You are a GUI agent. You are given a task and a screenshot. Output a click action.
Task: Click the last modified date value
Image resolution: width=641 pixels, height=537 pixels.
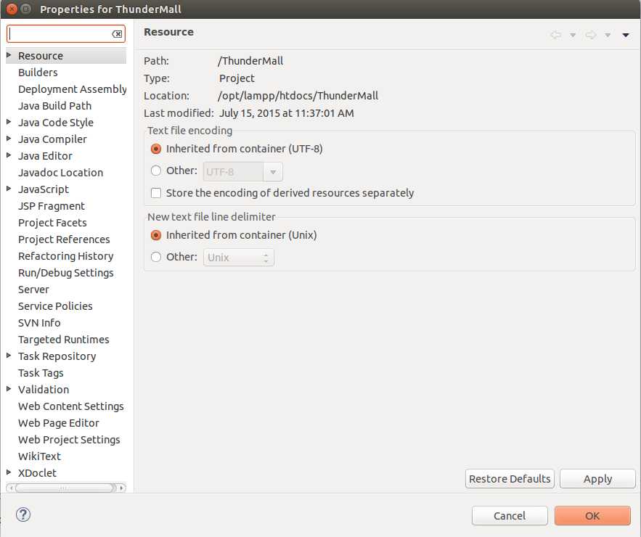[x=287, y=113]
